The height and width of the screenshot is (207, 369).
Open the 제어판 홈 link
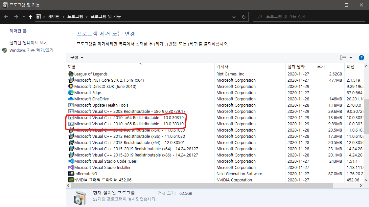click(x=18, y=31)
